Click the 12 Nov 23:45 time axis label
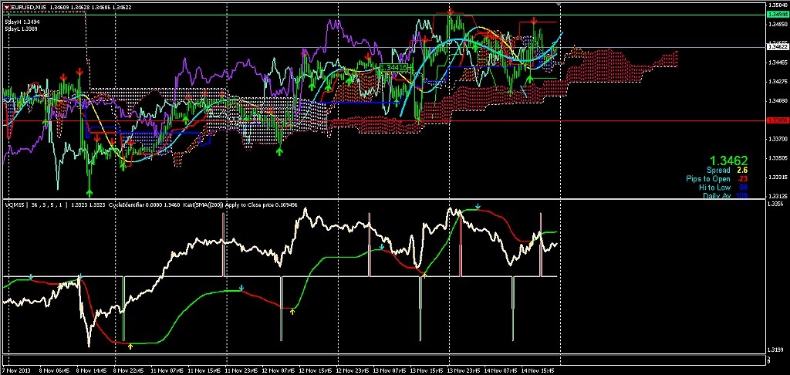This screenshot has height=375, width=790. coord(353,370)
